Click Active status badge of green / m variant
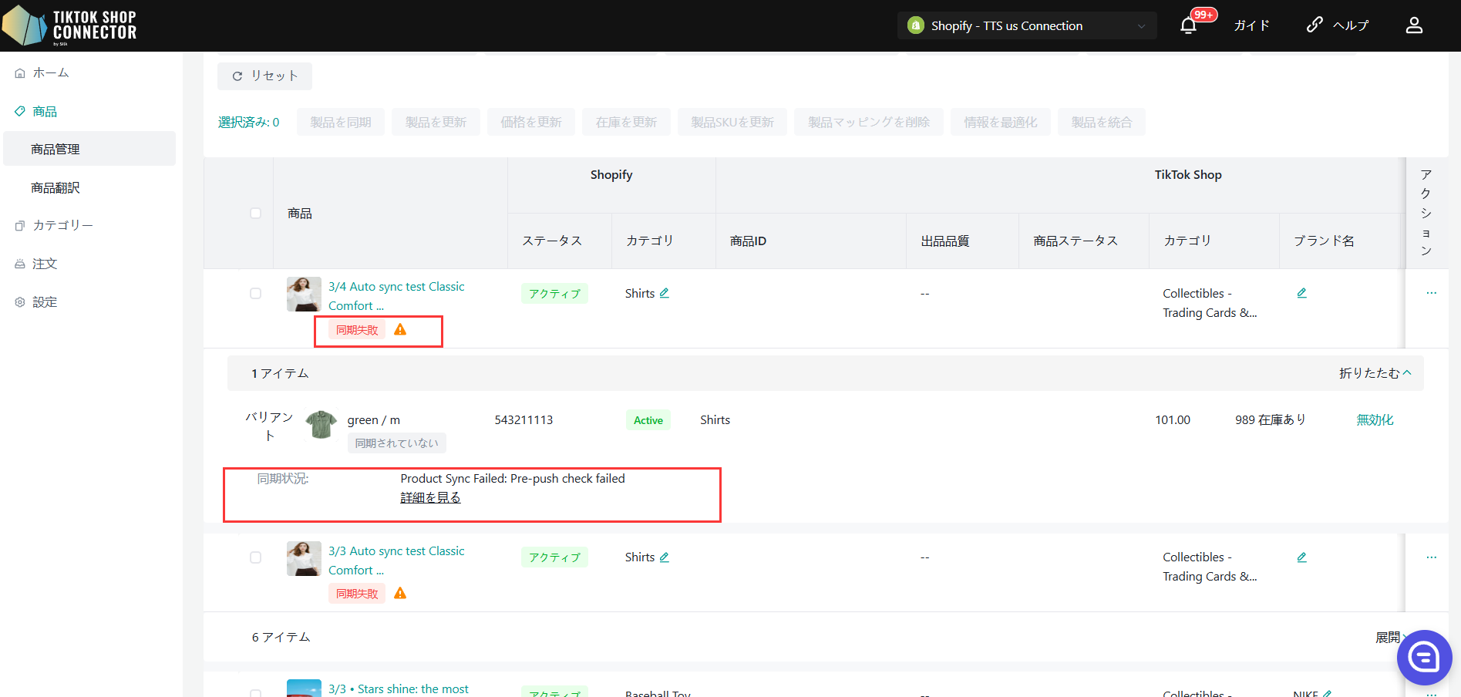Screen dimensions: 1461x697 (648, 420)
